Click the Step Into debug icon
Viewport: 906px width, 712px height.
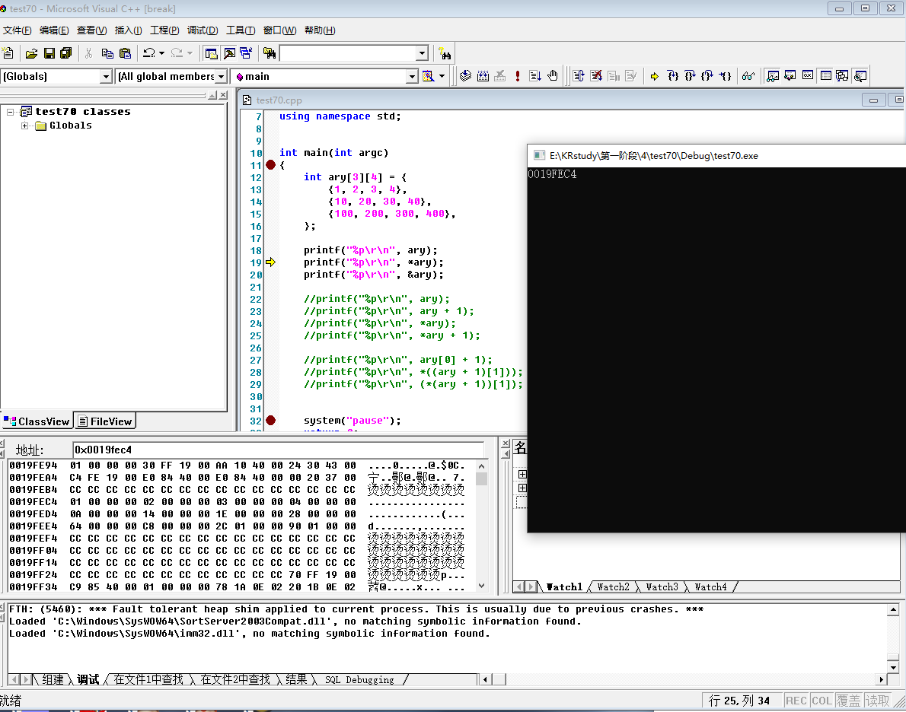click(x=672, y=76)
